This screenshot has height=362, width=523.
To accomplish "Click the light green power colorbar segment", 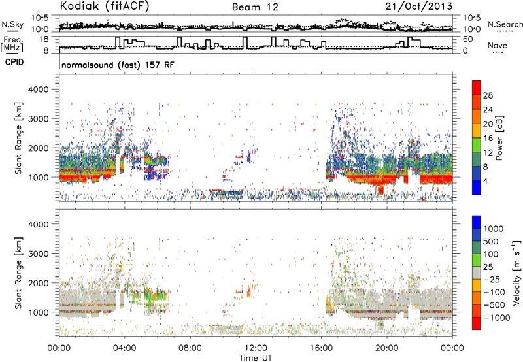I will pos(477,145).
